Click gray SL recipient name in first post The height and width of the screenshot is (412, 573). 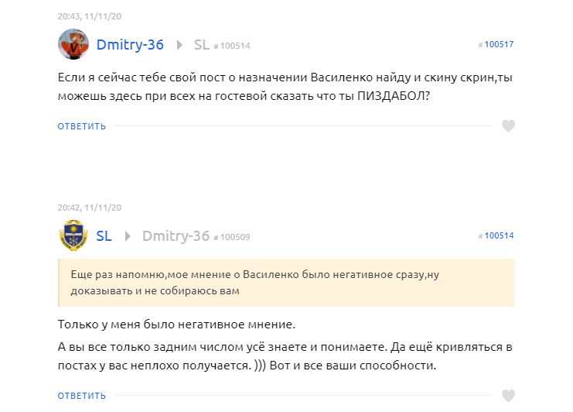pyautogui.click(x=201, y=45)
